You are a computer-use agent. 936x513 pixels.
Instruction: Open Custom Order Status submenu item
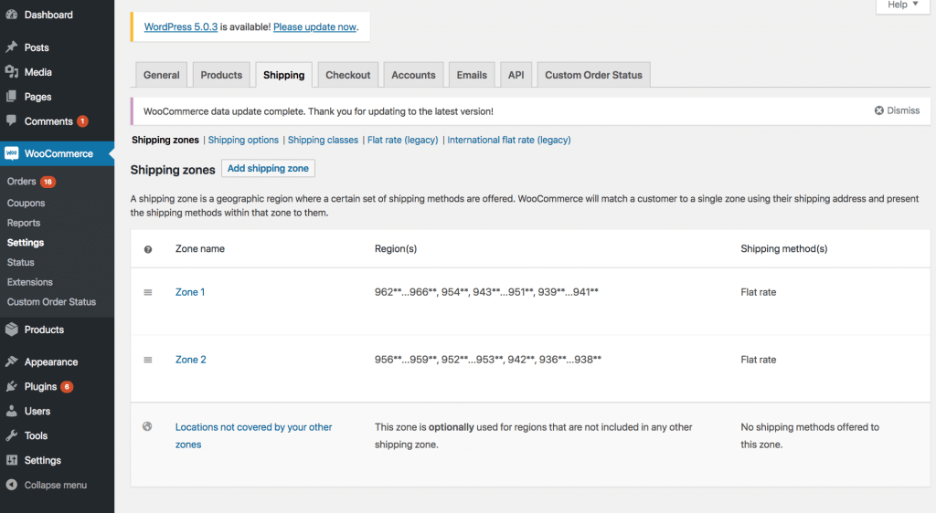[x=51, y=301]
